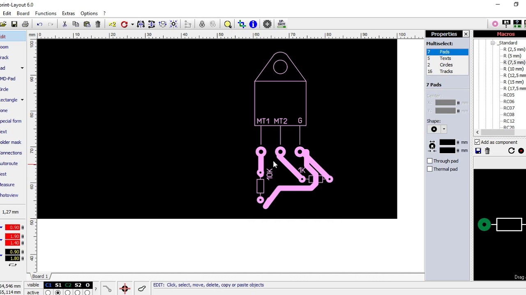Click the ground plane icon in status bar
This screenshot has width=526, height=295.
[x=142, y=289]
